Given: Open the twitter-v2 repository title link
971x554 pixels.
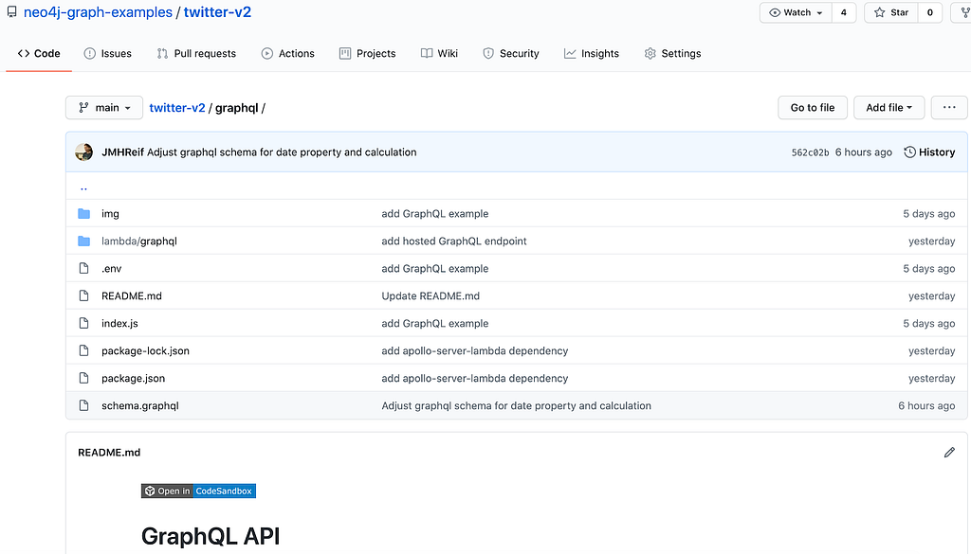Looking at the screenshot, I should pyautogui.click(x=217, y=12).
